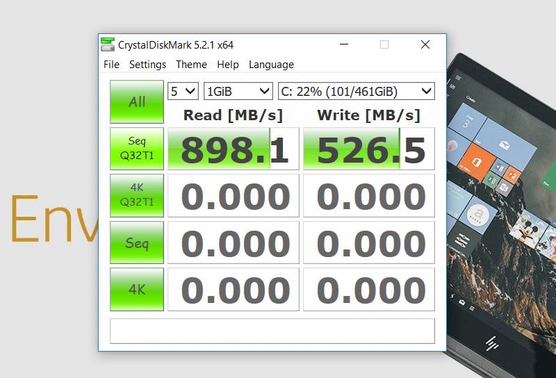Screen dimensions: 556x378
Task: Click the 4K read result value
Action: 234,289
